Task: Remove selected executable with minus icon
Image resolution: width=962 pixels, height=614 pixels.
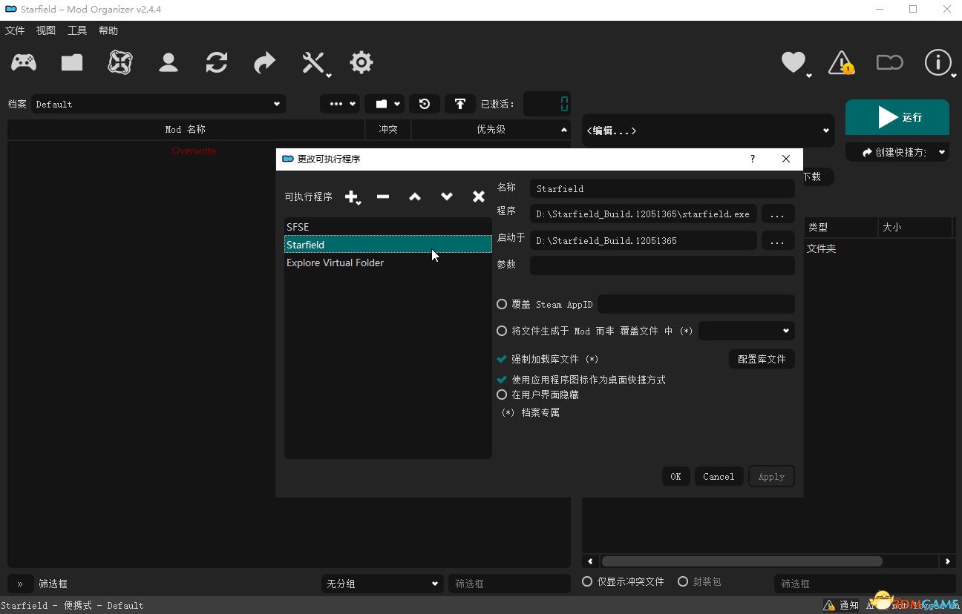Action: (x=383, y=197)
